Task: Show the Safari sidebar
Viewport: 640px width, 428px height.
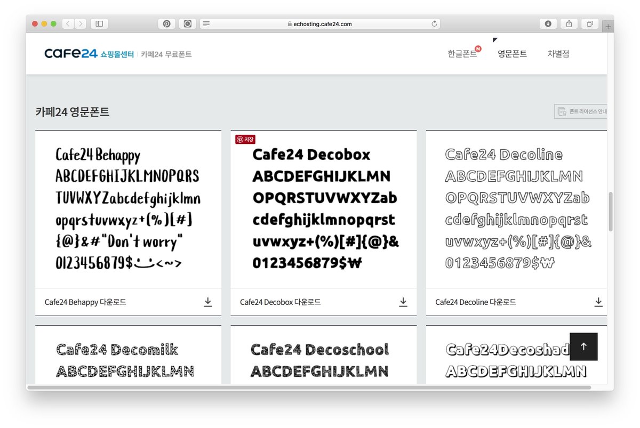Action: pos(99,23)
